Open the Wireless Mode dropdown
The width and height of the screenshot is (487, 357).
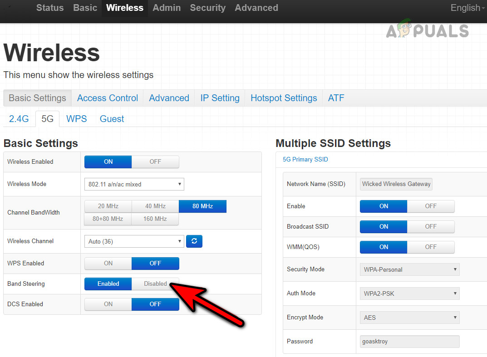tap(134, 184)
